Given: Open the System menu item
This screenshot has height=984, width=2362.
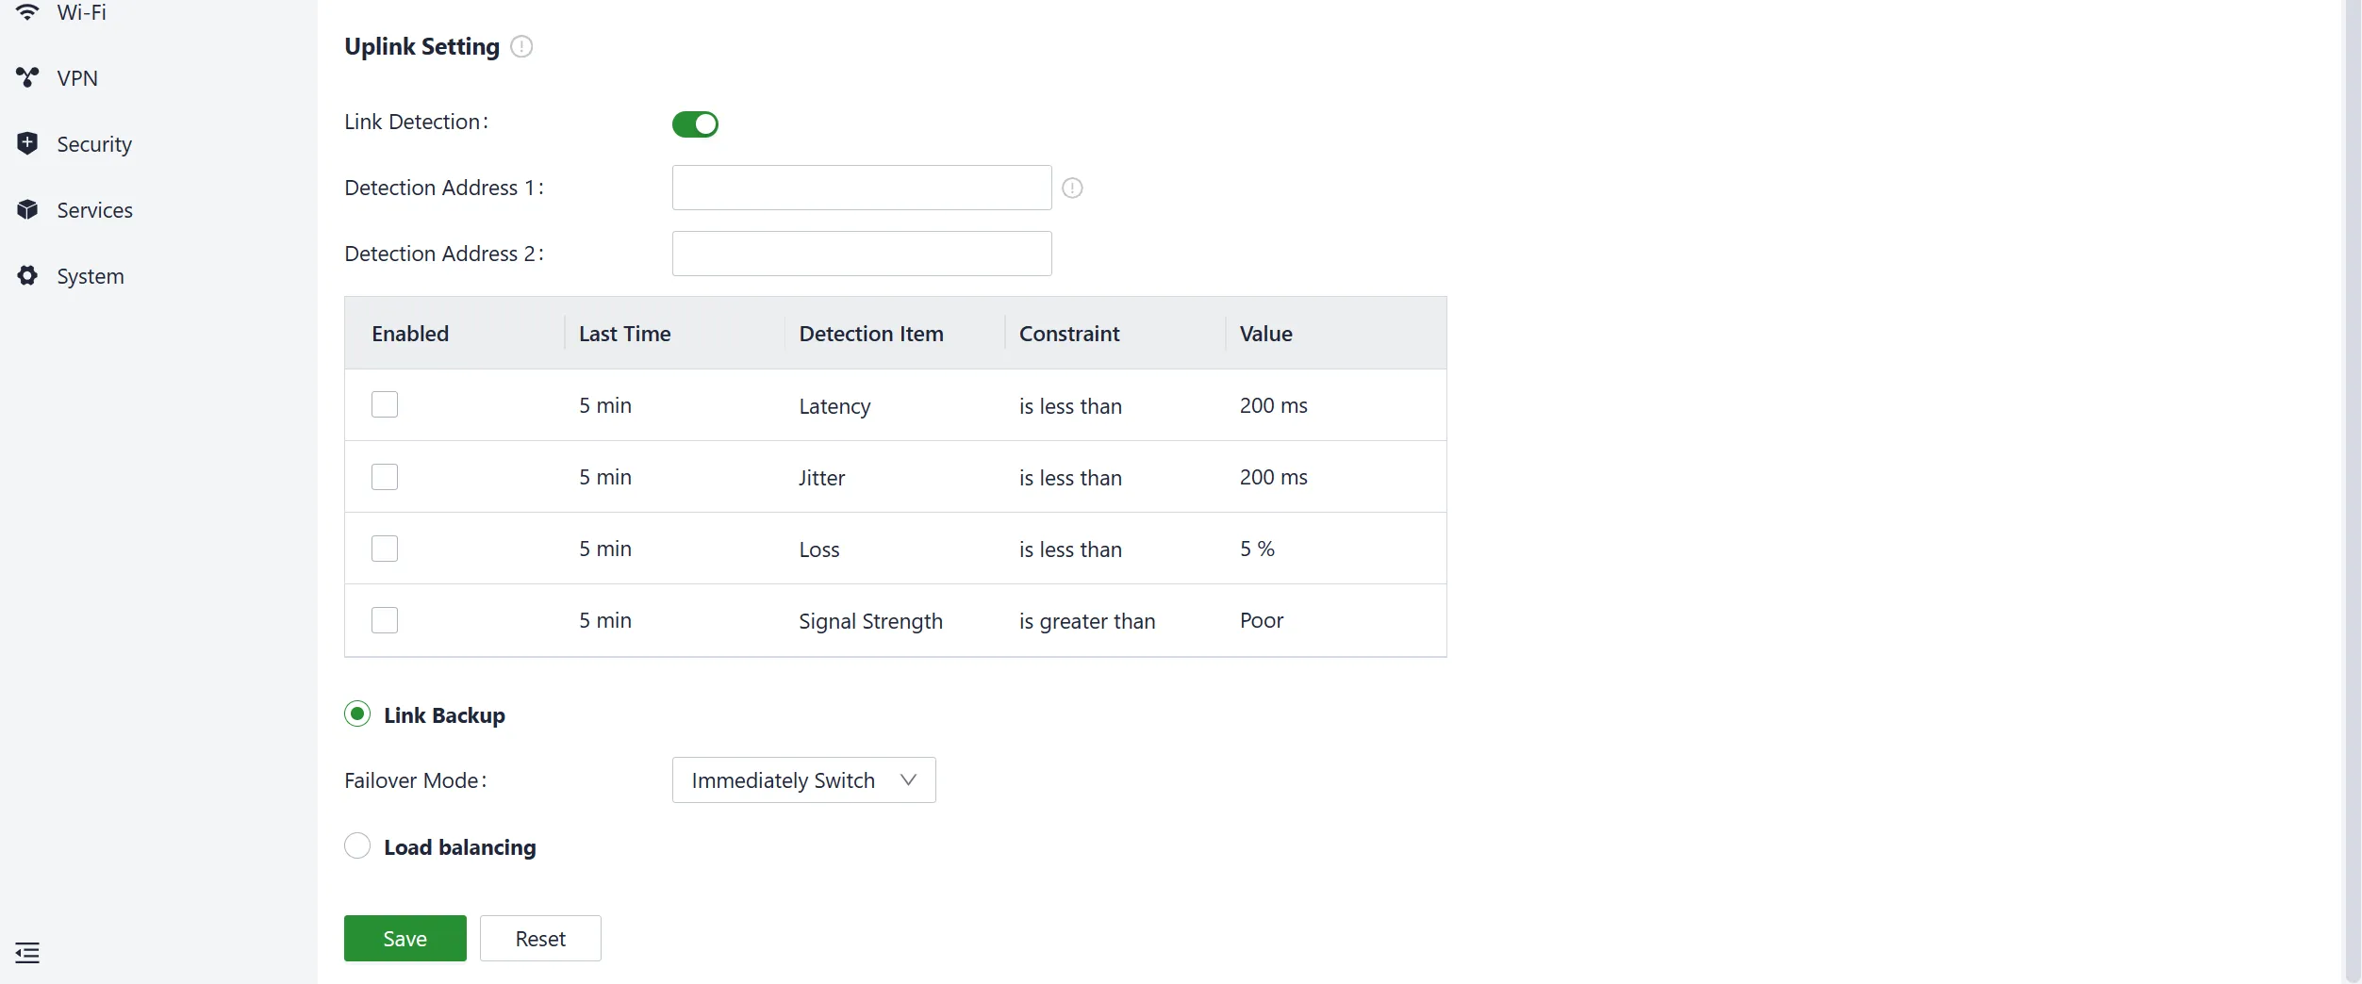Looking at the screenshot, I should tap(91, 276).
